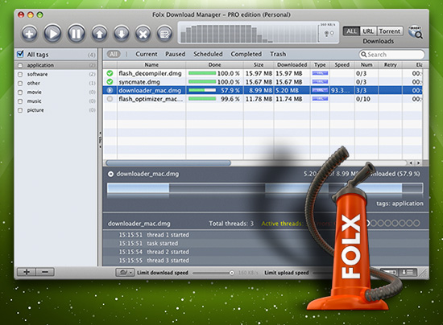Switch to the Current filter
This screenshot has width=443, height=325.
pyautogui.click(x=147, y=54)
